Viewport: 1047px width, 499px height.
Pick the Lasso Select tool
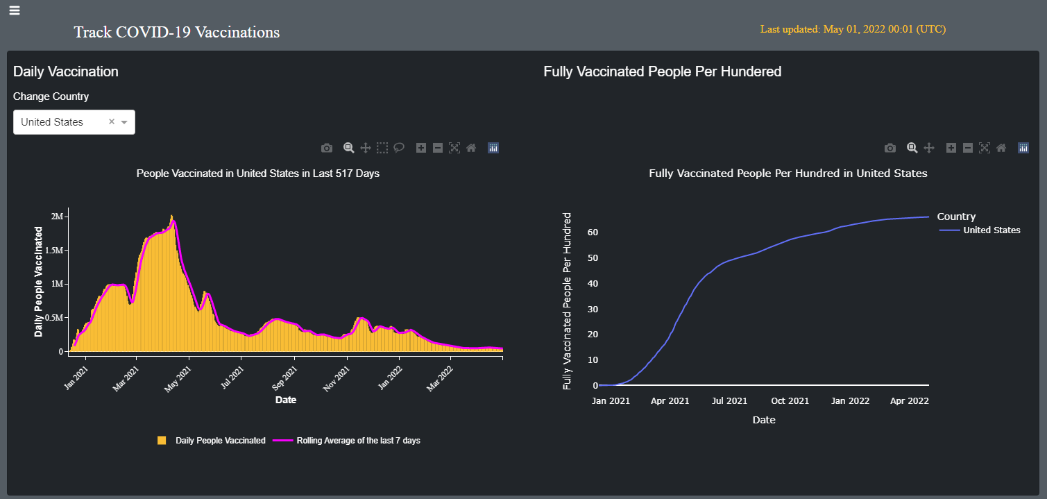[x=399, y=147]
